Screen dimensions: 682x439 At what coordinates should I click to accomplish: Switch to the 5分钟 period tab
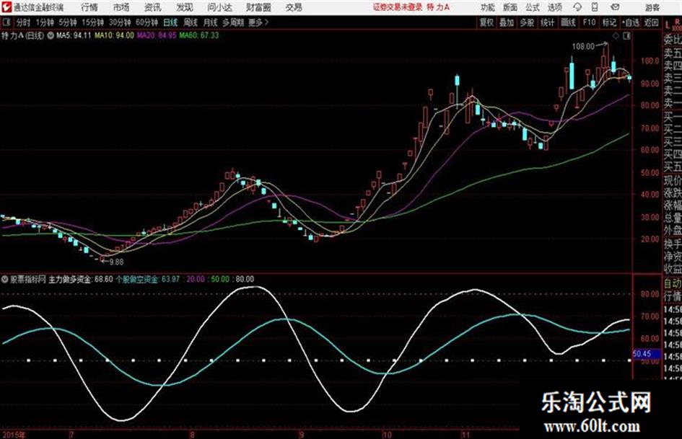(67, 22)
